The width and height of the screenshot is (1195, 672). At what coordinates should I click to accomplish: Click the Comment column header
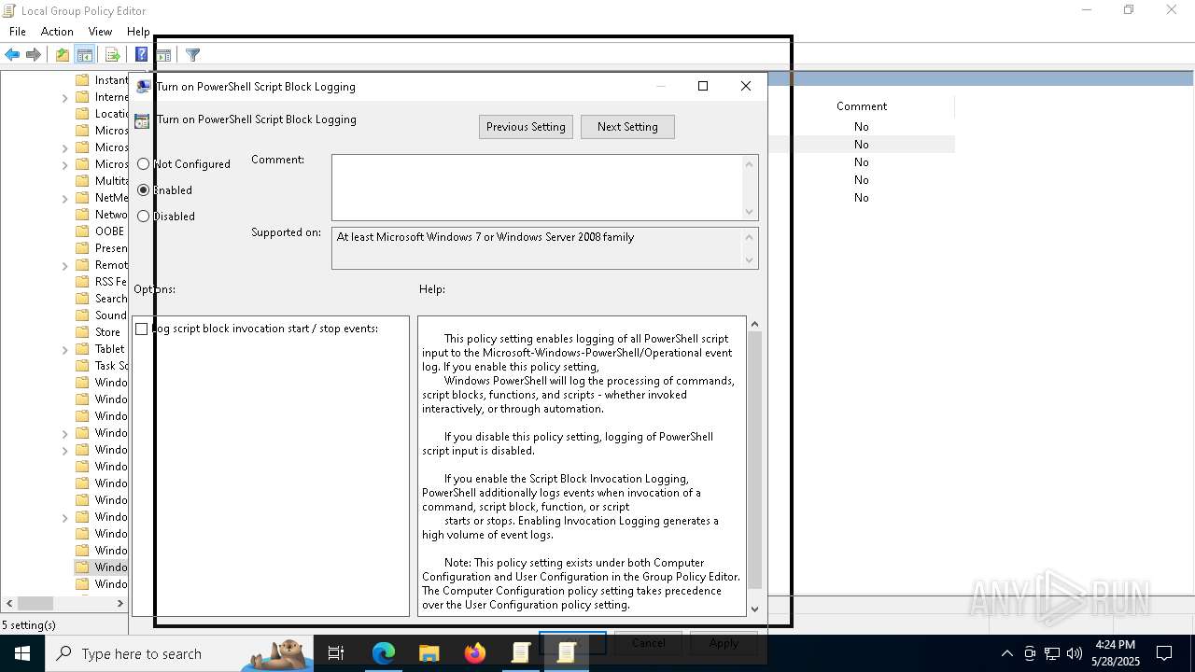point(862,106)
